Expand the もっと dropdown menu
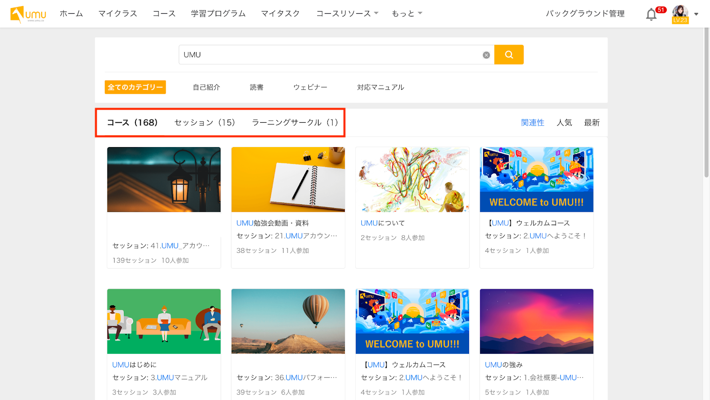Image resolution: width=710 pixels, height=400 pixels. coord(407,14)
